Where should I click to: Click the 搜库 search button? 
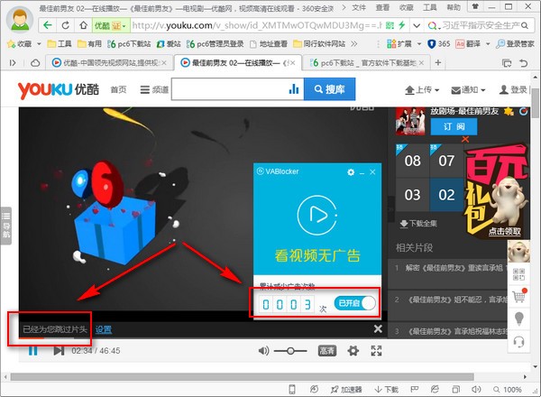pyautogui.click(x=329, y=89)
